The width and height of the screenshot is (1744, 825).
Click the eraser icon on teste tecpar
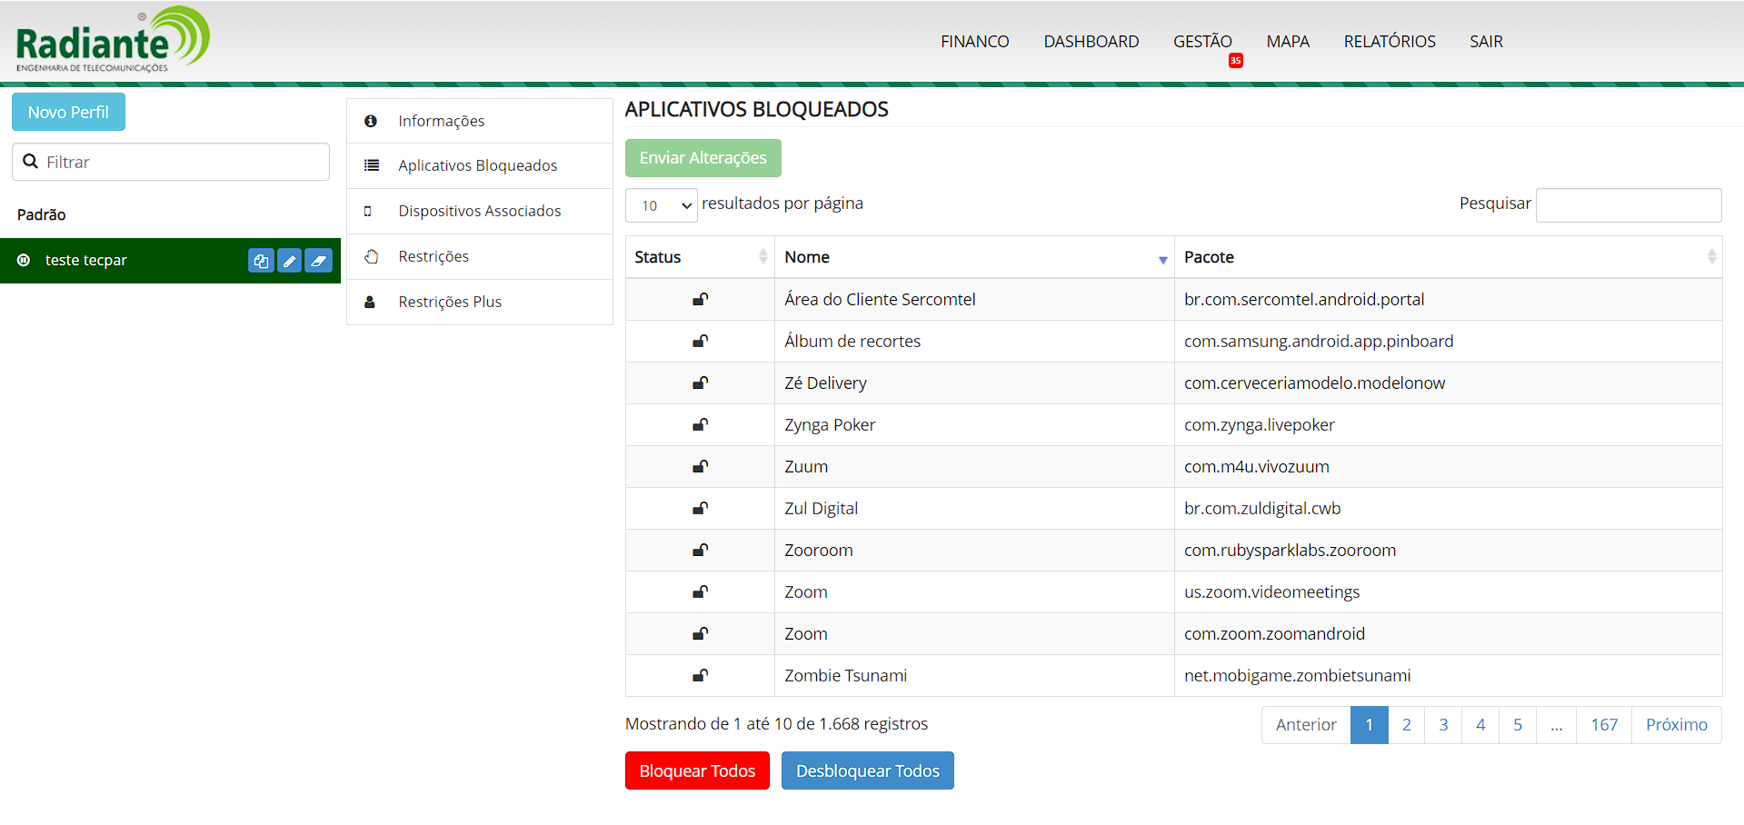click(318, 261)
